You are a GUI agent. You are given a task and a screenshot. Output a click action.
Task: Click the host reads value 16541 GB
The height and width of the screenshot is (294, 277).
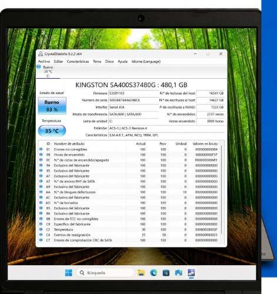click(211, 93)
